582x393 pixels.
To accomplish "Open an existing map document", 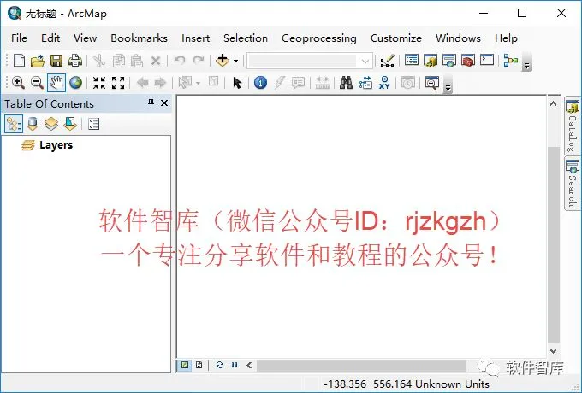I will 38,61.
